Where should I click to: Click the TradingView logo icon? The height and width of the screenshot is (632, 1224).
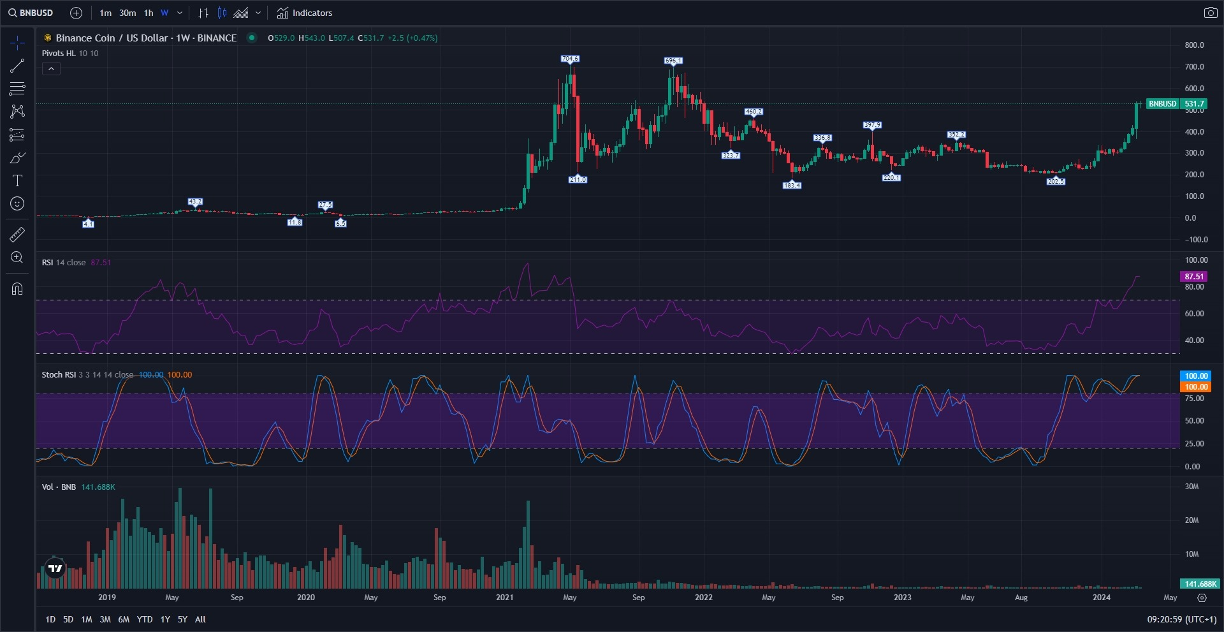[x=55, y=569]
